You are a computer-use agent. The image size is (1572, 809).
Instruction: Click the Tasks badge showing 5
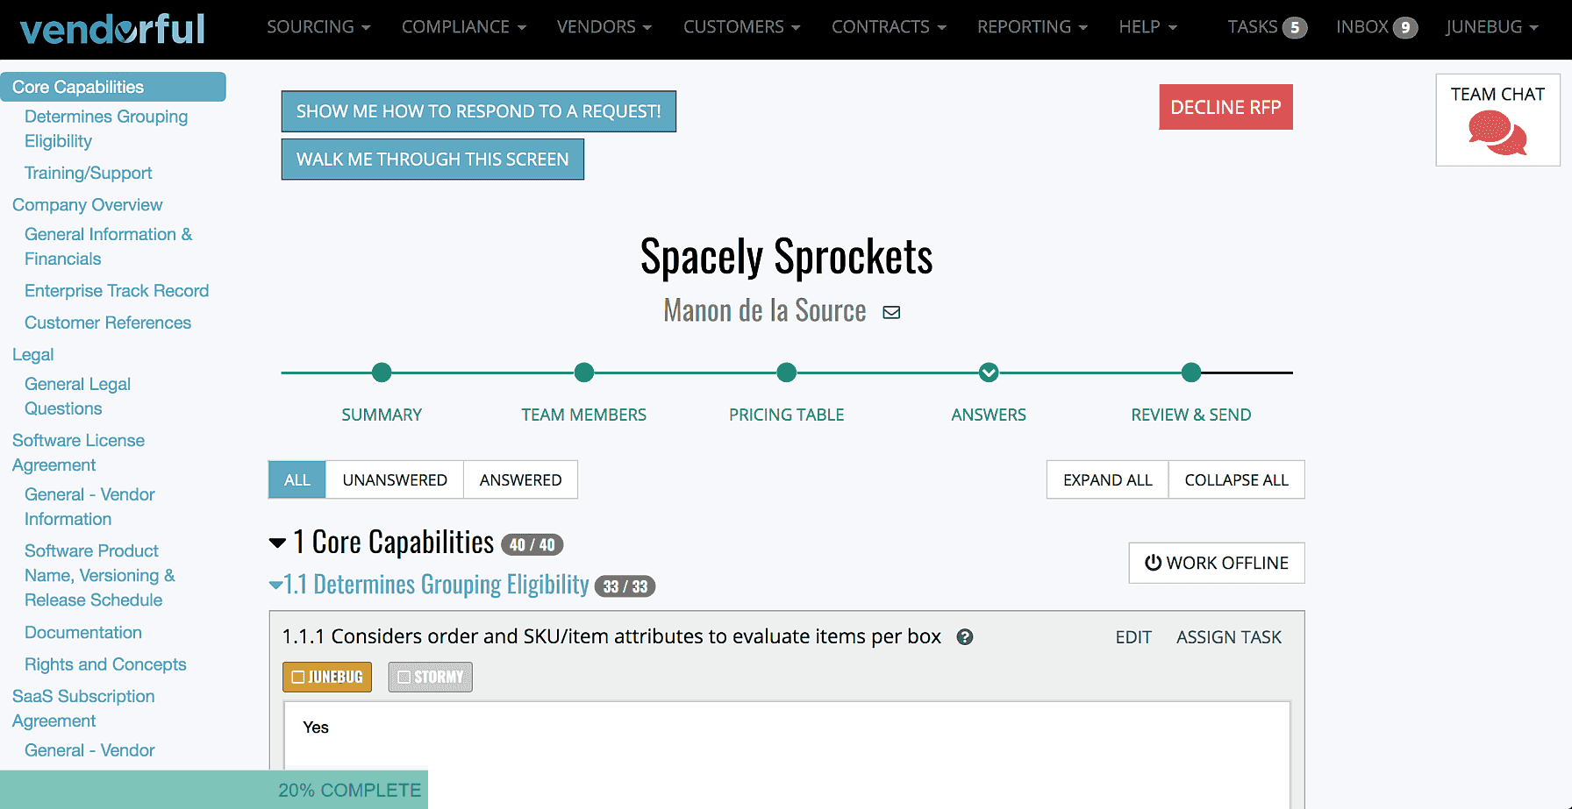(x=1295, y=28)
